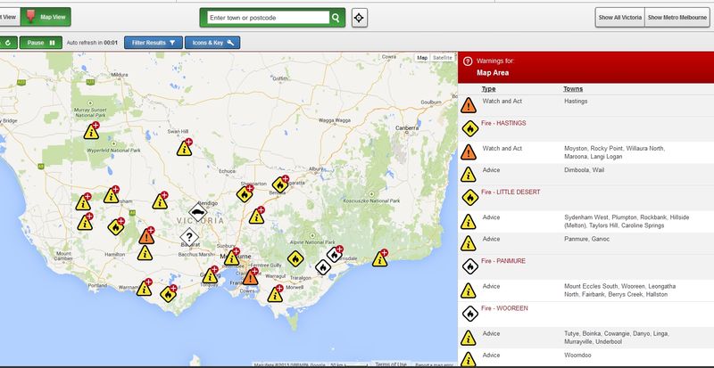This screenshot has width=714, height=368.
Task: Select the advice marker below Swan Hill
Action: pos(184,149)
